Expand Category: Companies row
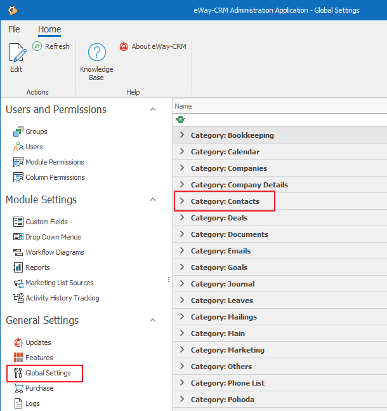 (x=182, y=168)
